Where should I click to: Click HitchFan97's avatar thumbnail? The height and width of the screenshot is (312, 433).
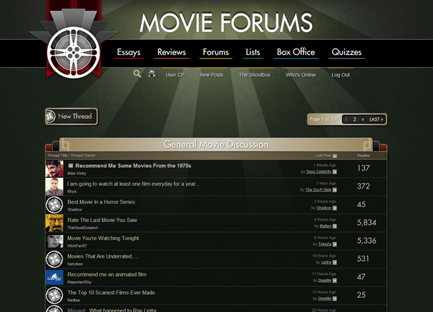coord(54,241)
